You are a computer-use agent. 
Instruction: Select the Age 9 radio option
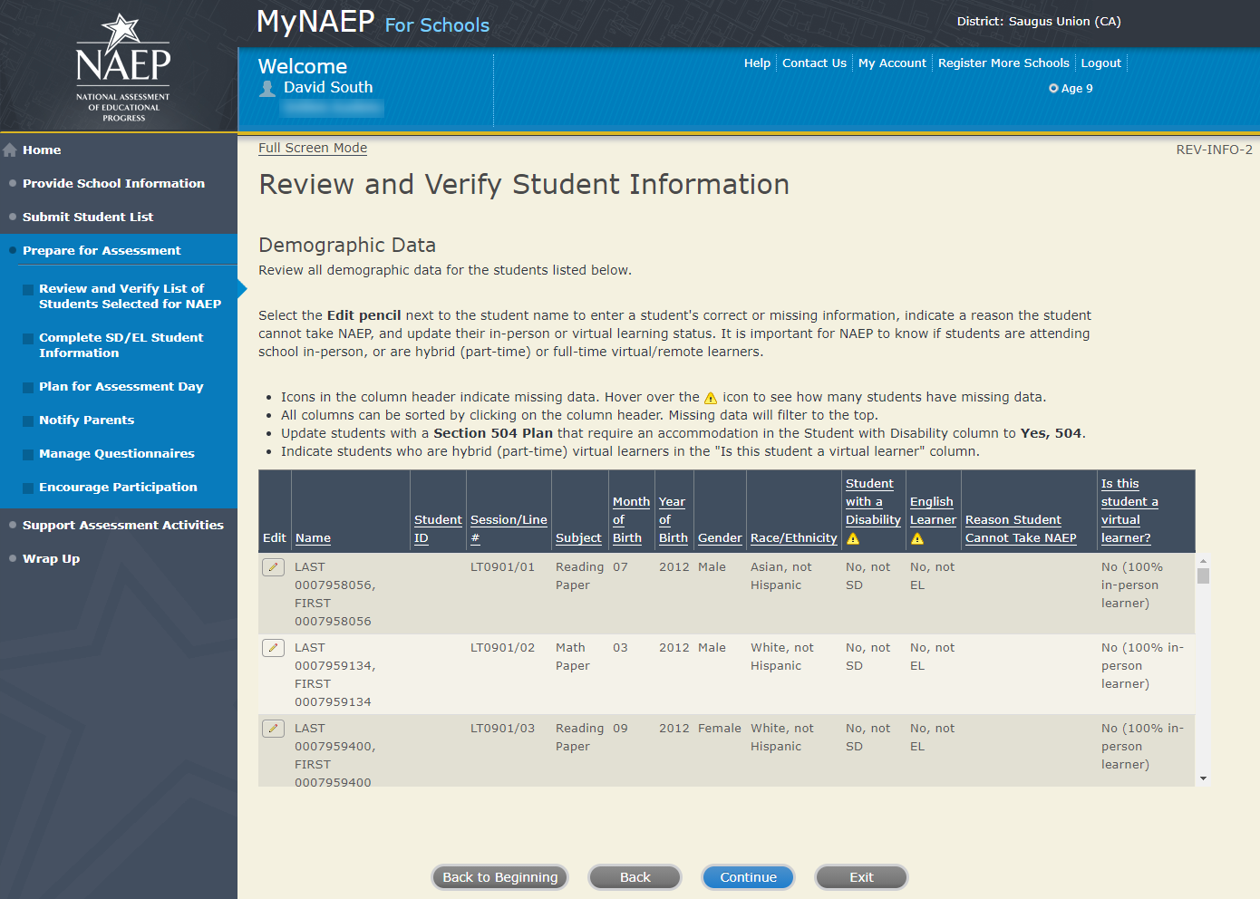[x=1053, y=89]
